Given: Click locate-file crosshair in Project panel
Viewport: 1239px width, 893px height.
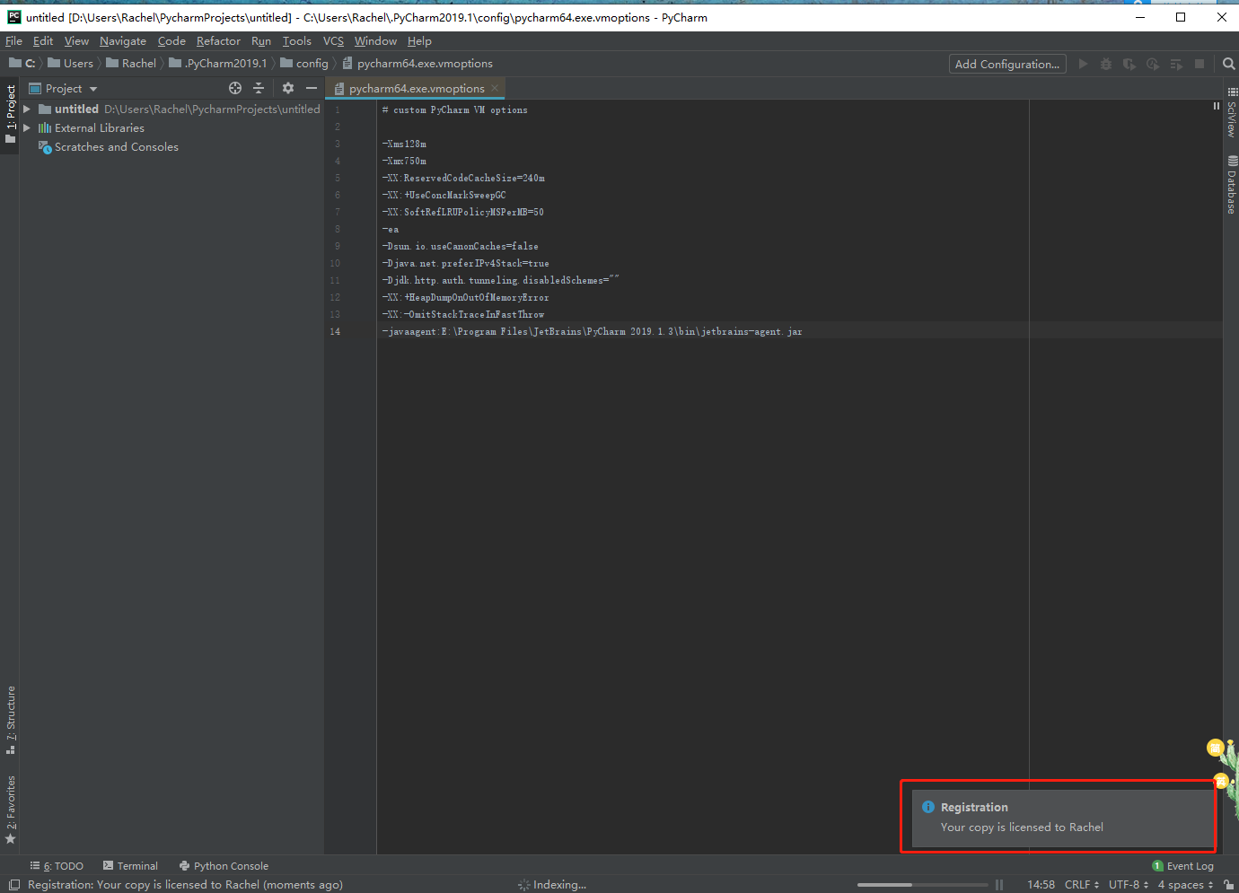Looking at the screenshot, I should click(235, 88).
